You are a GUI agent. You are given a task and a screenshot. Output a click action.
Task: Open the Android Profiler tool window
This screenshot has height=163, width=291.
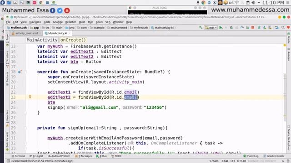pos(59,156)
